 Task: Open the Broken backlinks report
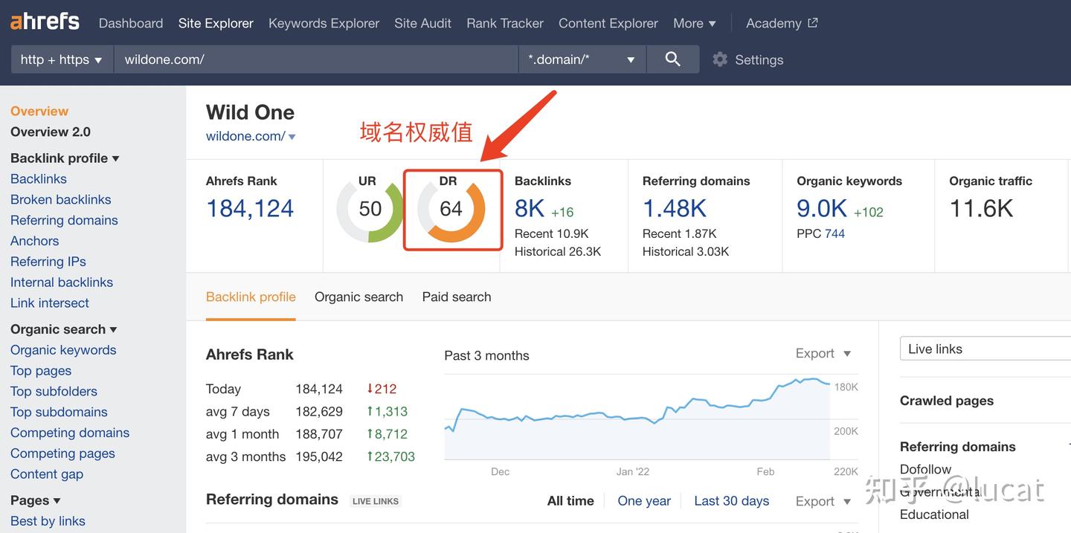(x=60, y=199)
